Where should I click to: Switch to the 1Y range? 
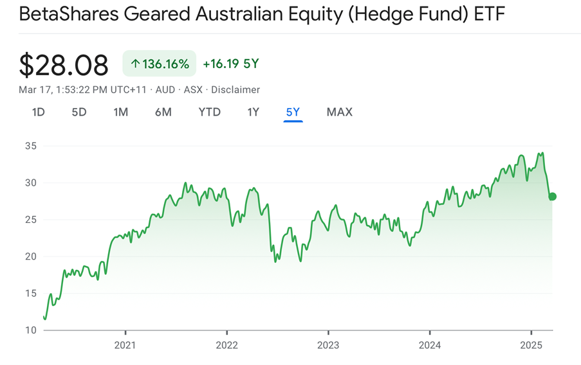pyautogui.click(x=254, y=112)
